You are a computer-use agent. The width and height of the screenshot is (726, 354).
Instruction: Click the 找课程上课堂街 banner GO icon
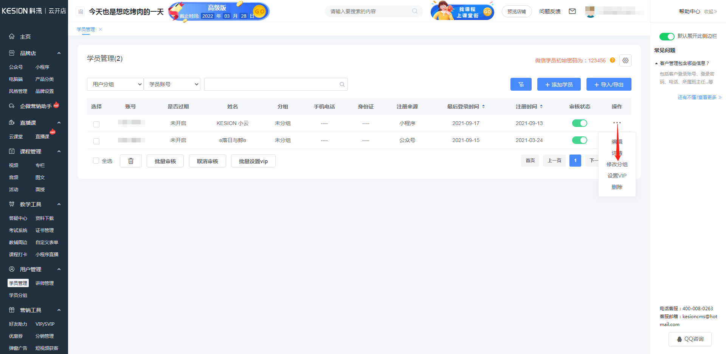[487, 12]
